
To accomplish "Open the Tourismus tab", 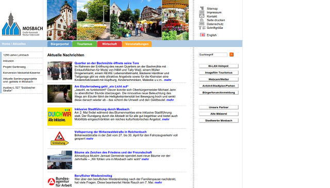I will coord(85,44).
